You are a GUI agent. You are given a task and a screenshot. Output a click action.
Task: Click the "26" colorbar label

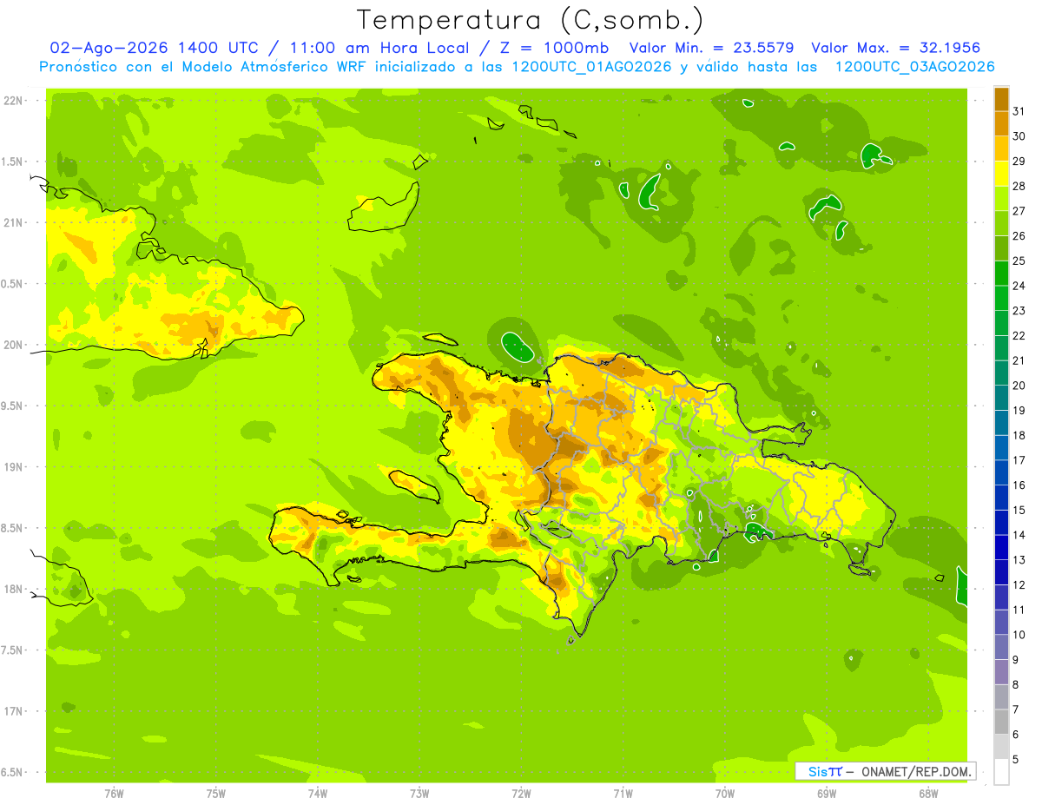[1019, 235]
